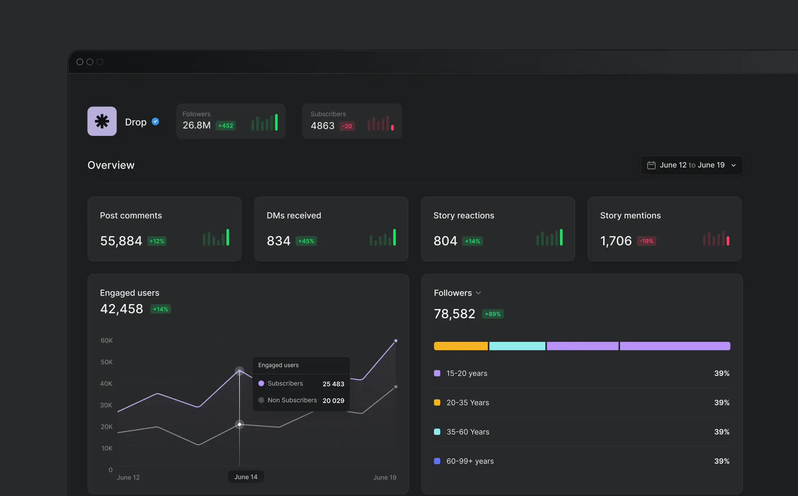Click the purple Subscribers dot in tooltip
The height and width of the screenshot is (496, 798).
coord(261,384)
